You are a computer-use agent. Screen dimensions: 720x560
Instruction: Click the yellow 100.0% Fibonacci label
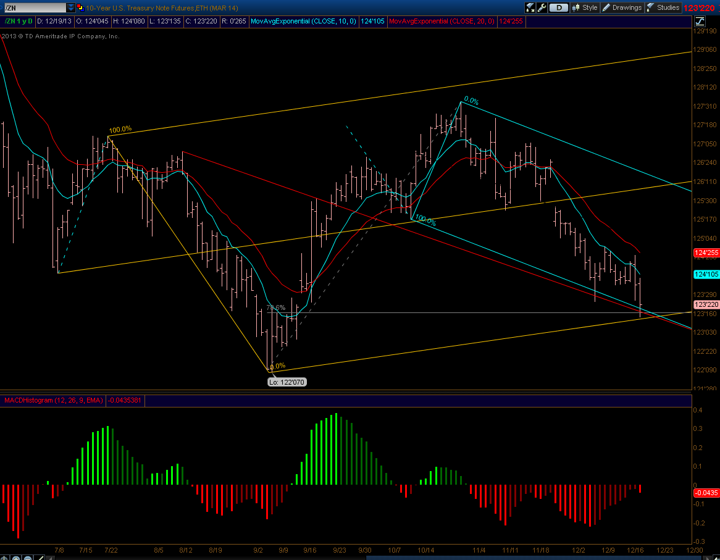(120, 130)
